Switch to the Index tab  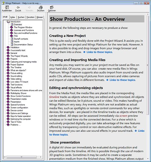point(13,17)
